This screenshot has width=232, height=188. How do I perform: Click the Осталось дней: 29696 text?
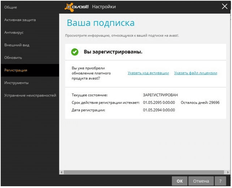[x=200, y=102]
